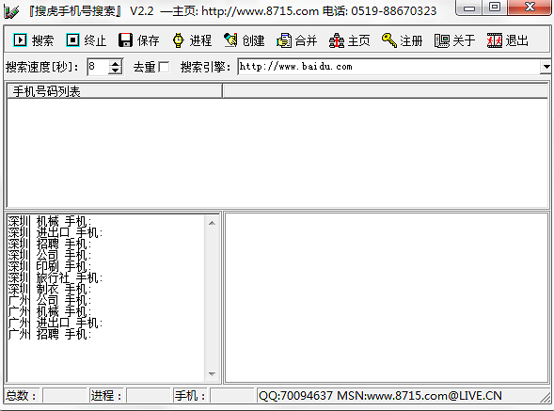Image resolution: width=554 pixels, height=411 pixels.
Task: Click the 手机号码列表 column header
Action: tap(115, 91)
